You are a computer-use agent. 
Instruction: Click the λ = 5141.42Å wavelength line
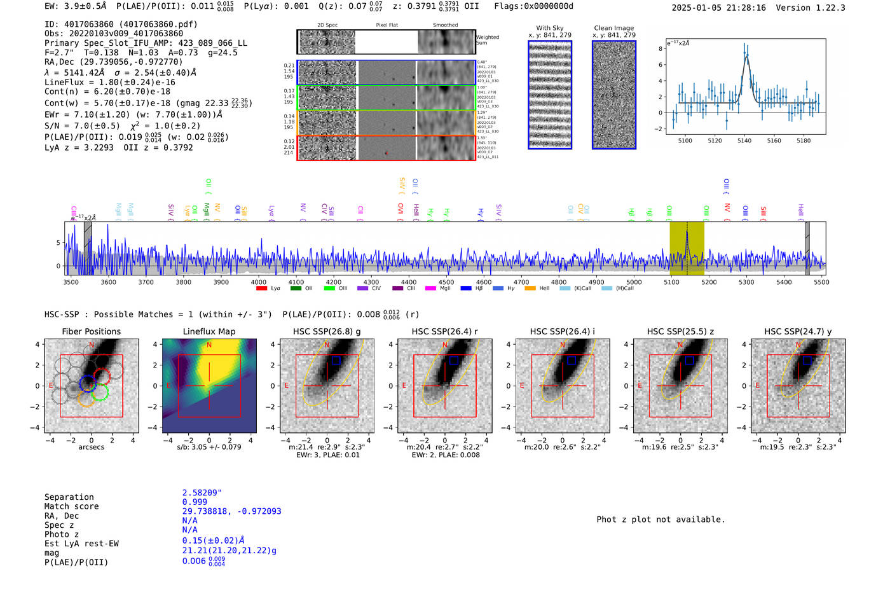(x=120, y=72)
